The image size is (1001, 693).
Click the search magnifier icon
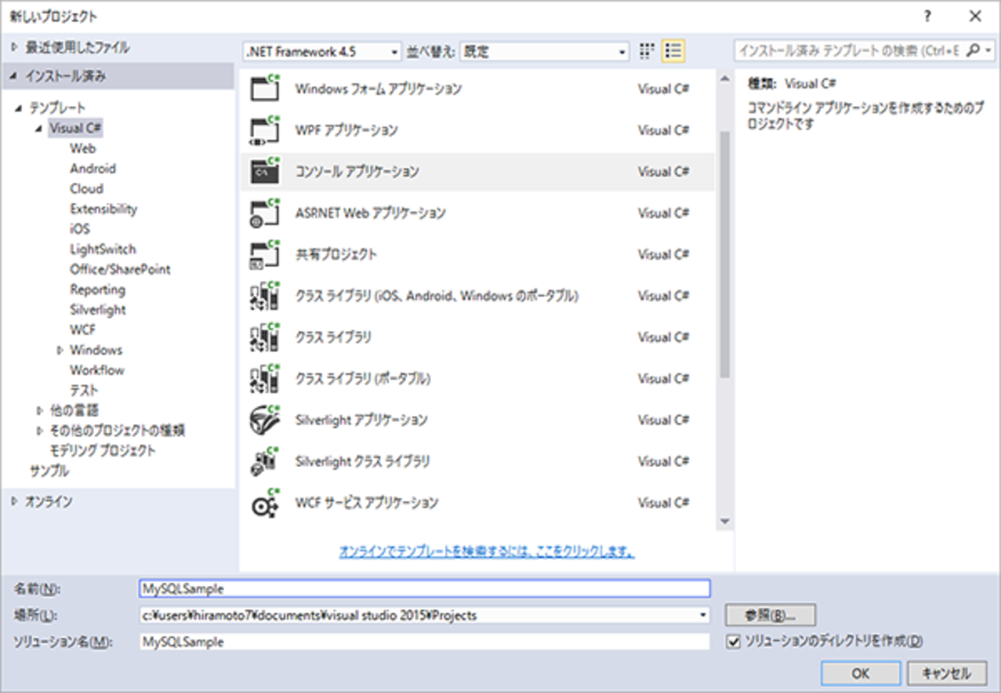(974, 51)
